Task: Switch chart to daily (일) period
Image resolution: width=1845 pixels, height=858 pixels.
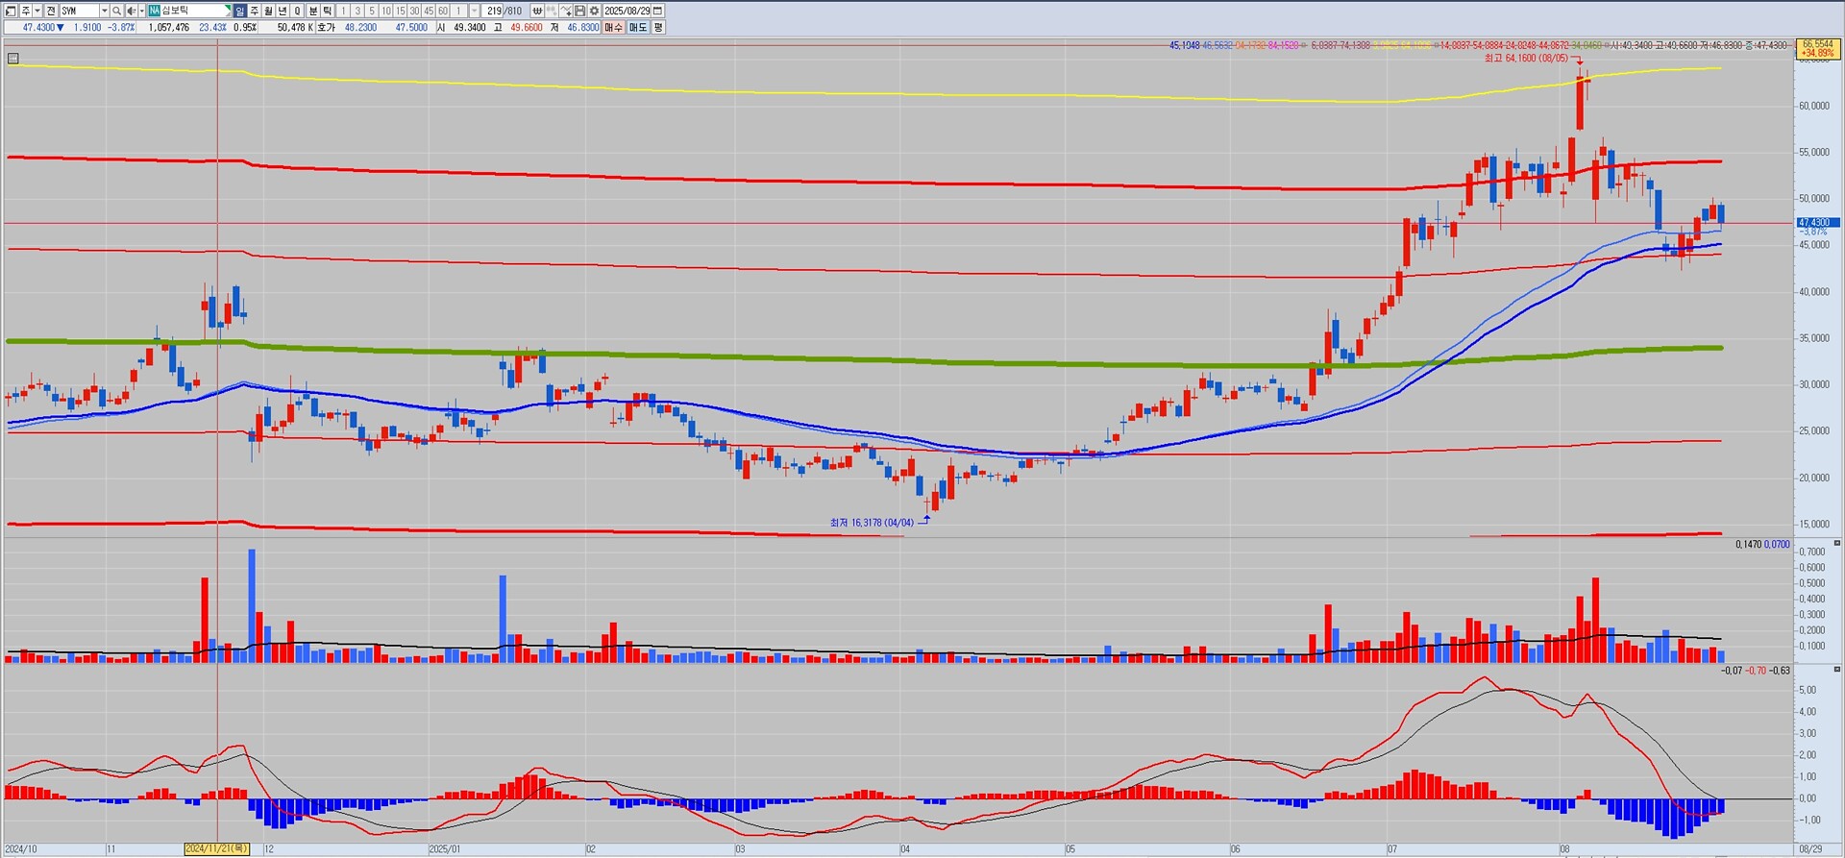Action: pyautogui.click(x=240, y=11)
